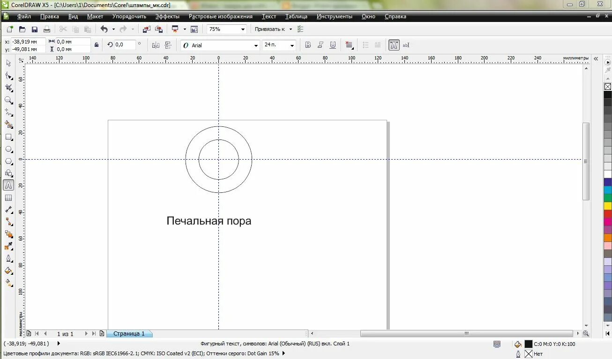Click the Import icon
This screenshot has height=359, width=612.
(147, 29)
